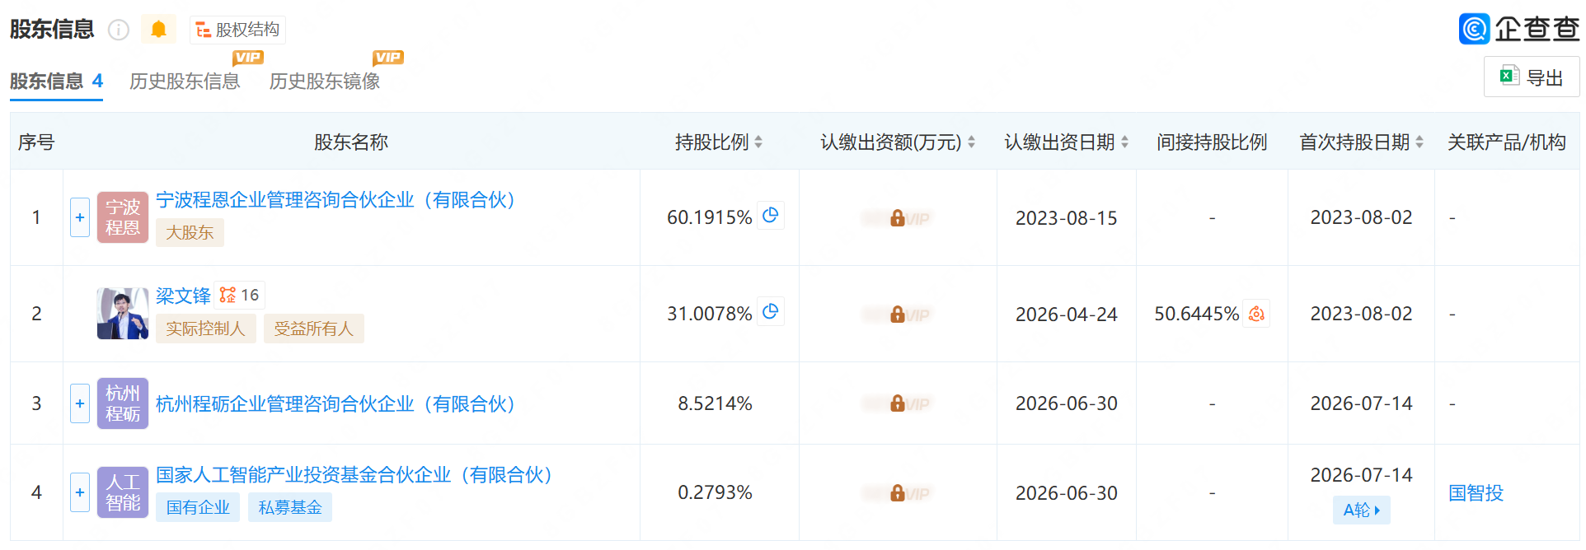Open pie chart icon next to 60.1915%
This screenshot has width=1586, height=550.
pos(771,216)
